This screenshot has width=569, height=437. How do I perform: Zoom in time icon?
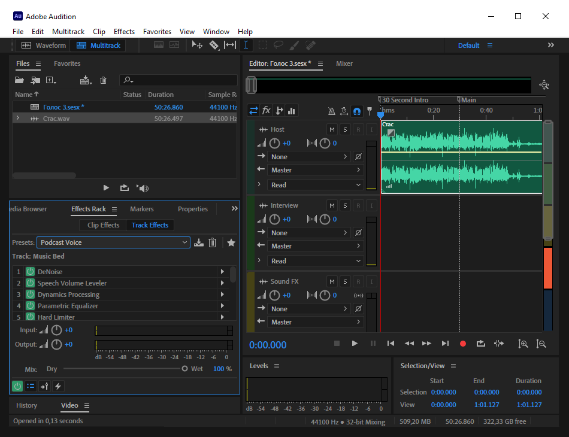coord(523,344)
